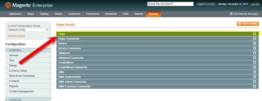Click the Order section arrow icon
262x101 pixels.
click(x=255, y=34)
